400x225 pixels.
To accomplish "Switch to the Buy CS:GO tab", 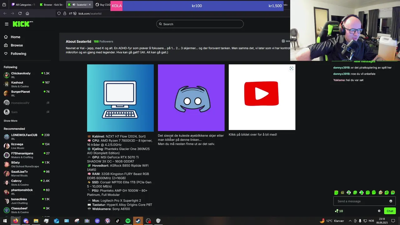I will tap(103, 5).
